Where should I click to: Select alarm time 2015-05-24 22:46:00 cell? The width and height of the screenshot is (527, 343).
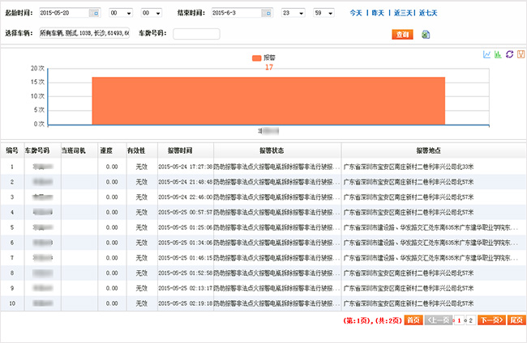coord(185,197)
